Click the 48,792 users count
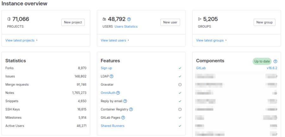 click(117, 19)
